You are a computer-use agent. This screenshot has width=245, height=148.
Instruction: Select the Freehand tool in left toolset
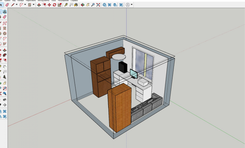5,23
